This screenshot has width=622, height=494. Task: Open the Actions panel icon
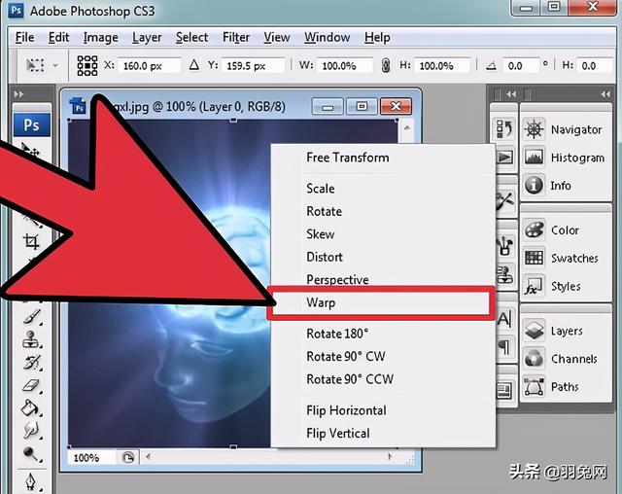504,158
